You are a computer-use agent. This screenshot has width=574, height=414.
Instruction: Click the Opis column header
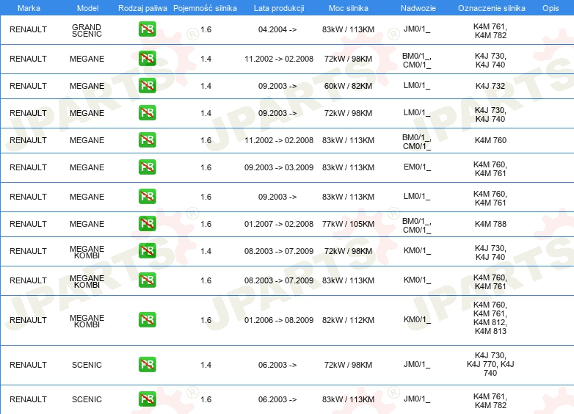coord(551,8)
